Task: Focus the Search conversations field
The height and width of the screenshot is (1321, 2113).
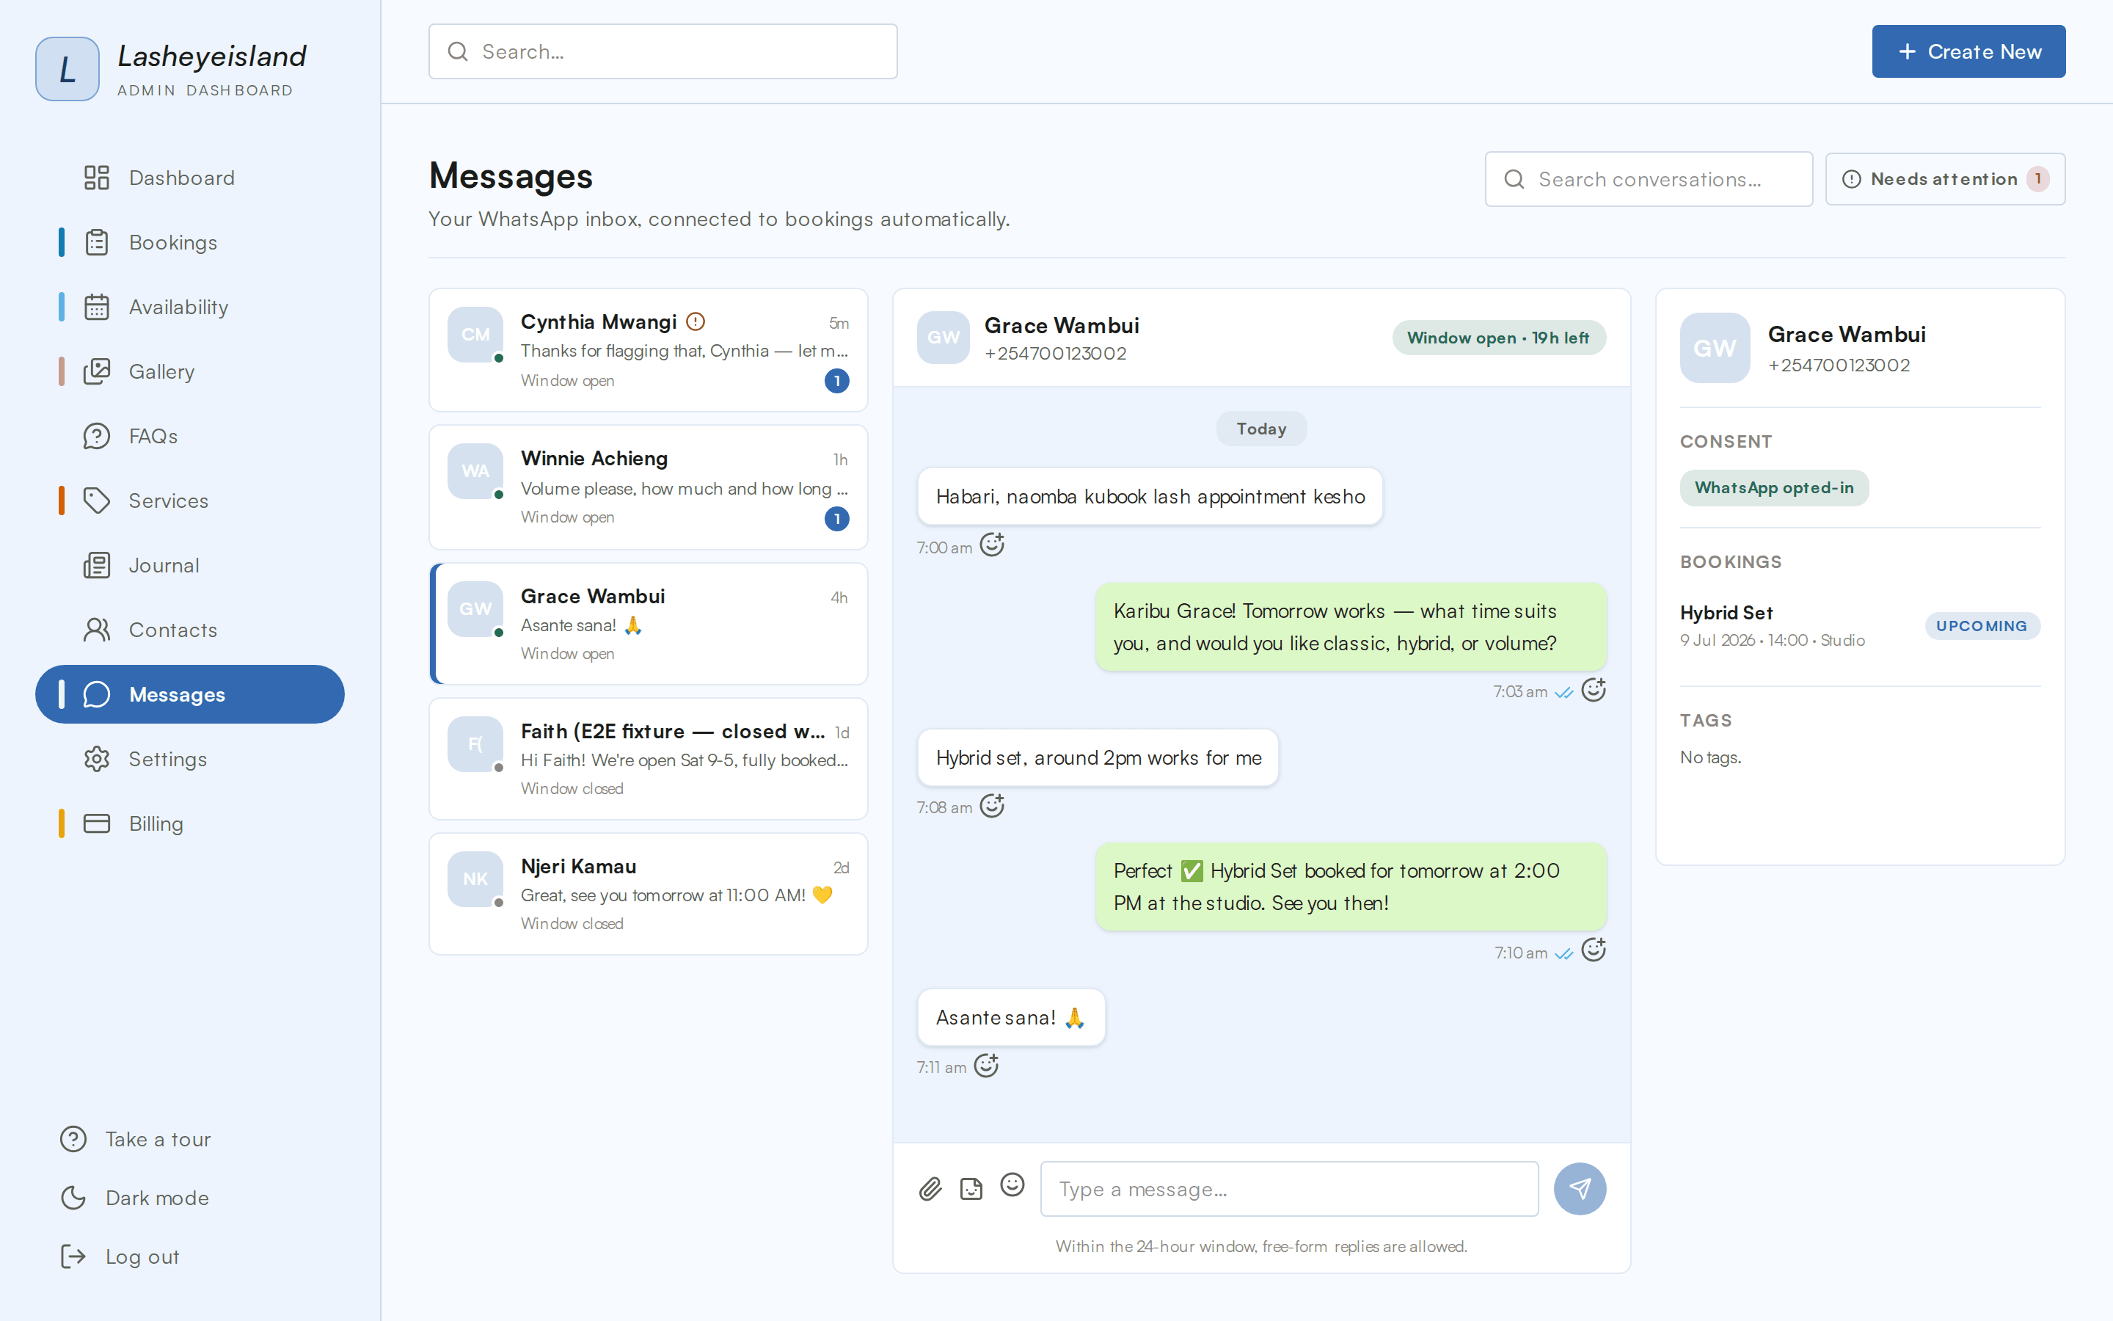Action: (x=1649, y=179)
